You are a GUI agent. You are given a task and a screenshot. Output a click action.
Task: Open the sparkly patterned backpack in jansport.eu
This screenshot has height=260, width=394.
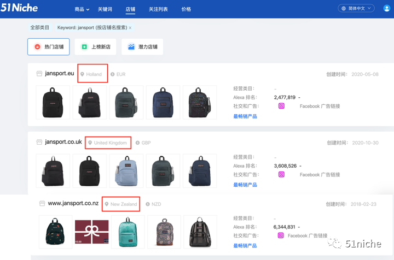200,102
